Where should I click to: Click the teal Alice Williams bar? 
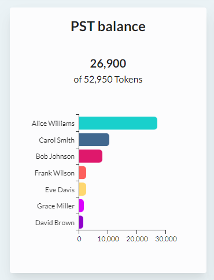(118, 123)
